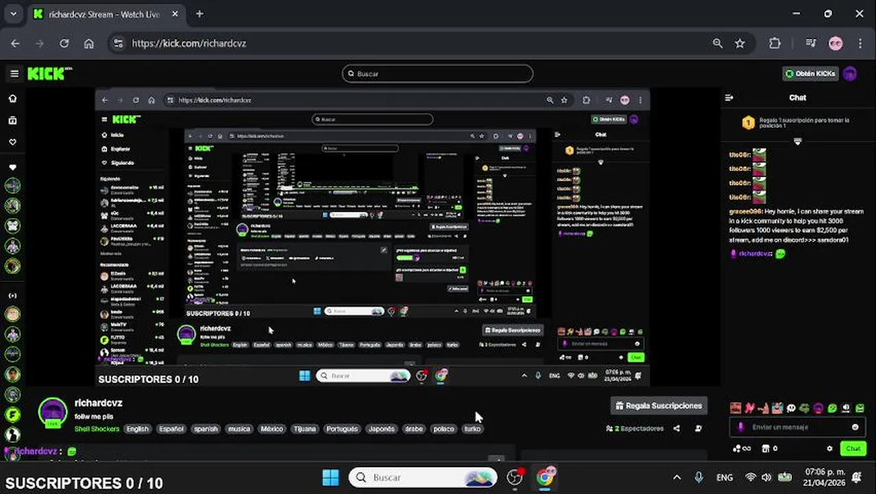Show hidden tray icons chevron

tap(677, 478)
